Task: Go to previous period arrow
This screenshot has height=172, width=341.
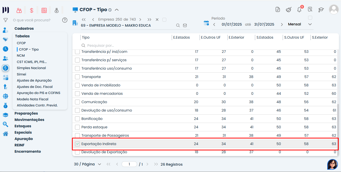Action: [214, 24]
